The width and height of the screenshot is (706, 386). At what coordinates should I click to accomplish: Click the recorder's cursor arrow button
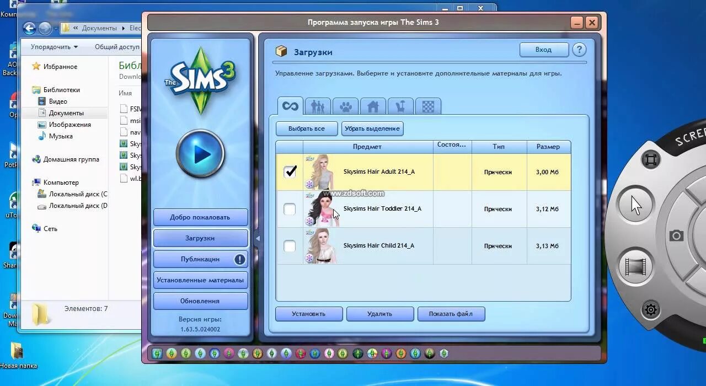click(636, 205)
